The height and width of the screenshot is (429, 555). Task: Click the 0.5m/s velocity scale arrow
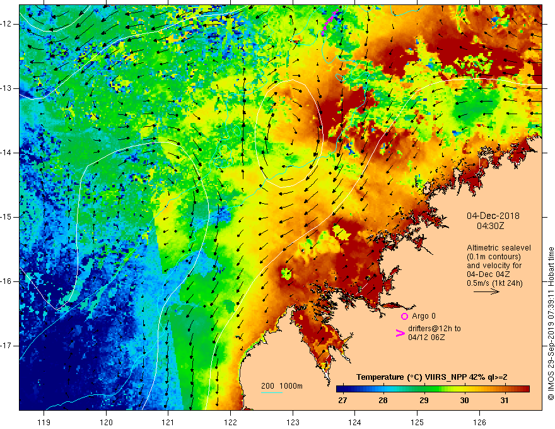(x=486, y=291)
